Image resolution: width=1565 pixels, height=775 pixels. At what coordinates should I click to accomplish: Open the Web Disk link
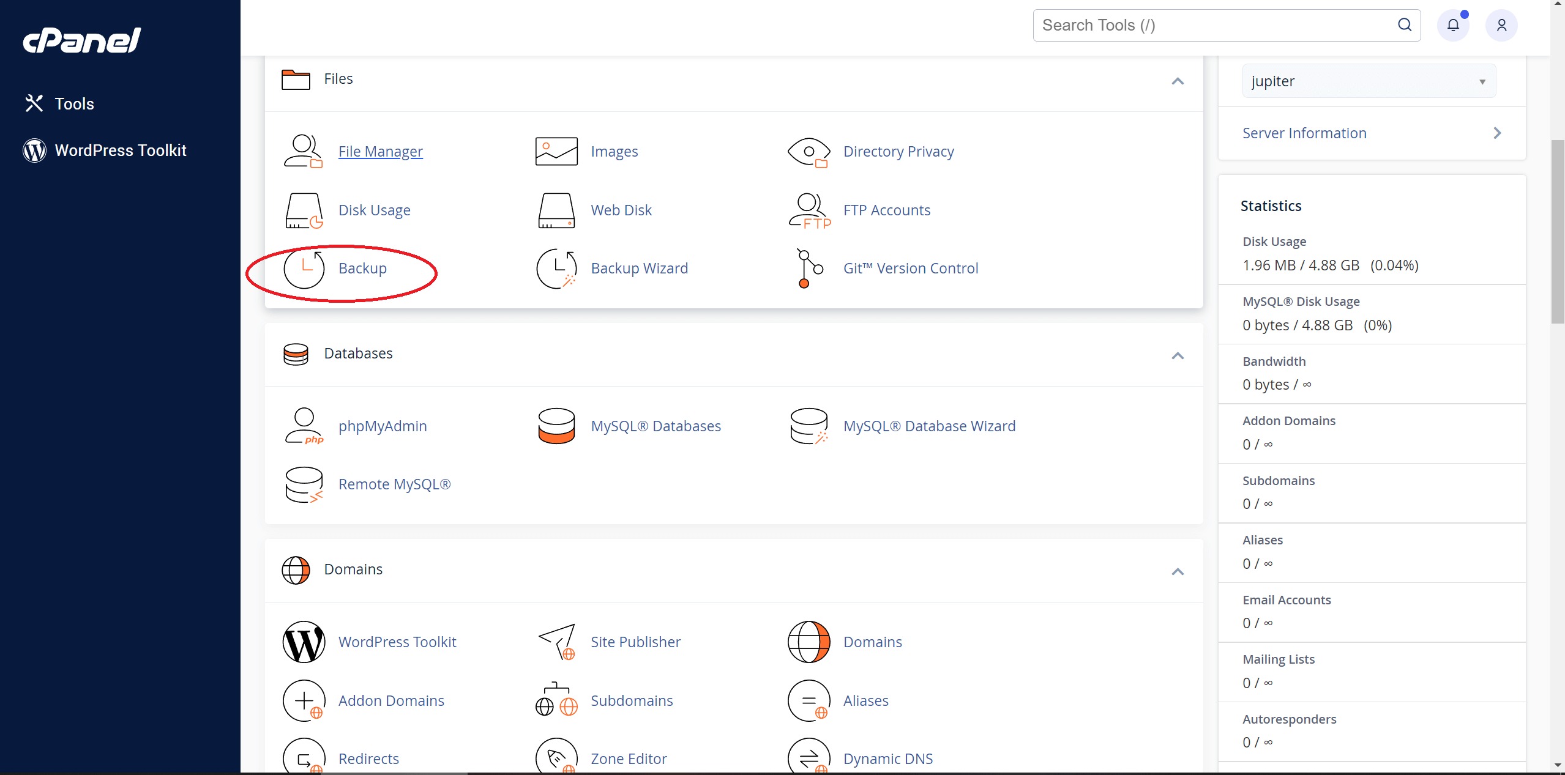coord(621,210)
